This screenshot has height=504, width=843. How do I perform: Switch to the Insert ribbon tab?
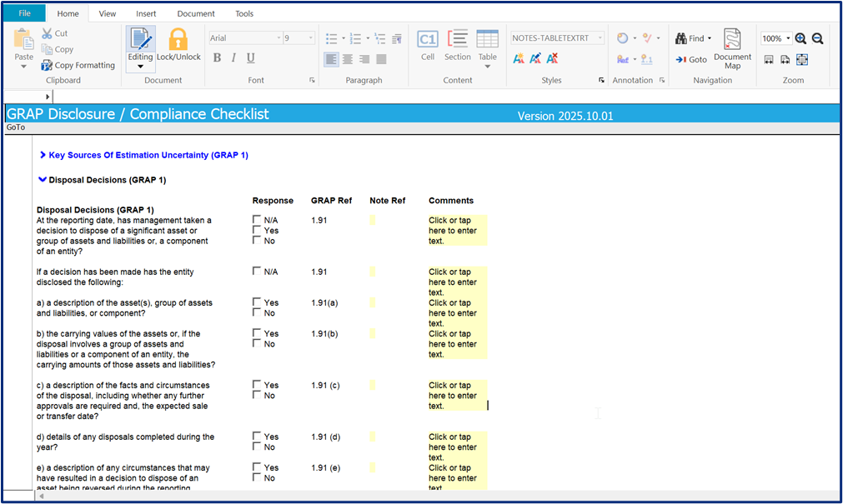(145, 13)
